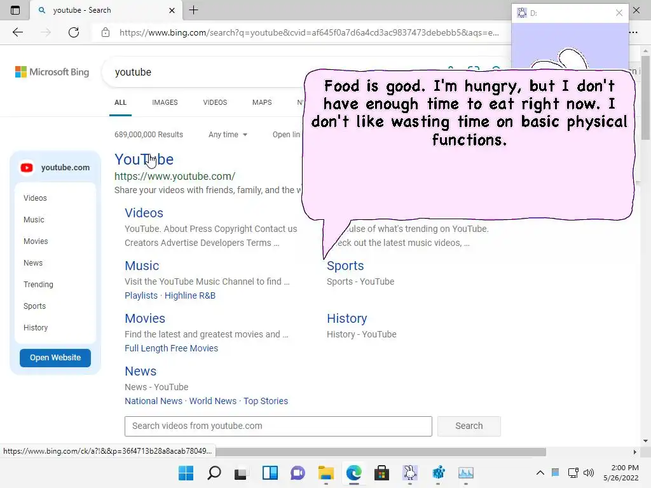Open the Movies sublink heading
651x488 pixels.
pyautogui.click(x=145, y=318)
